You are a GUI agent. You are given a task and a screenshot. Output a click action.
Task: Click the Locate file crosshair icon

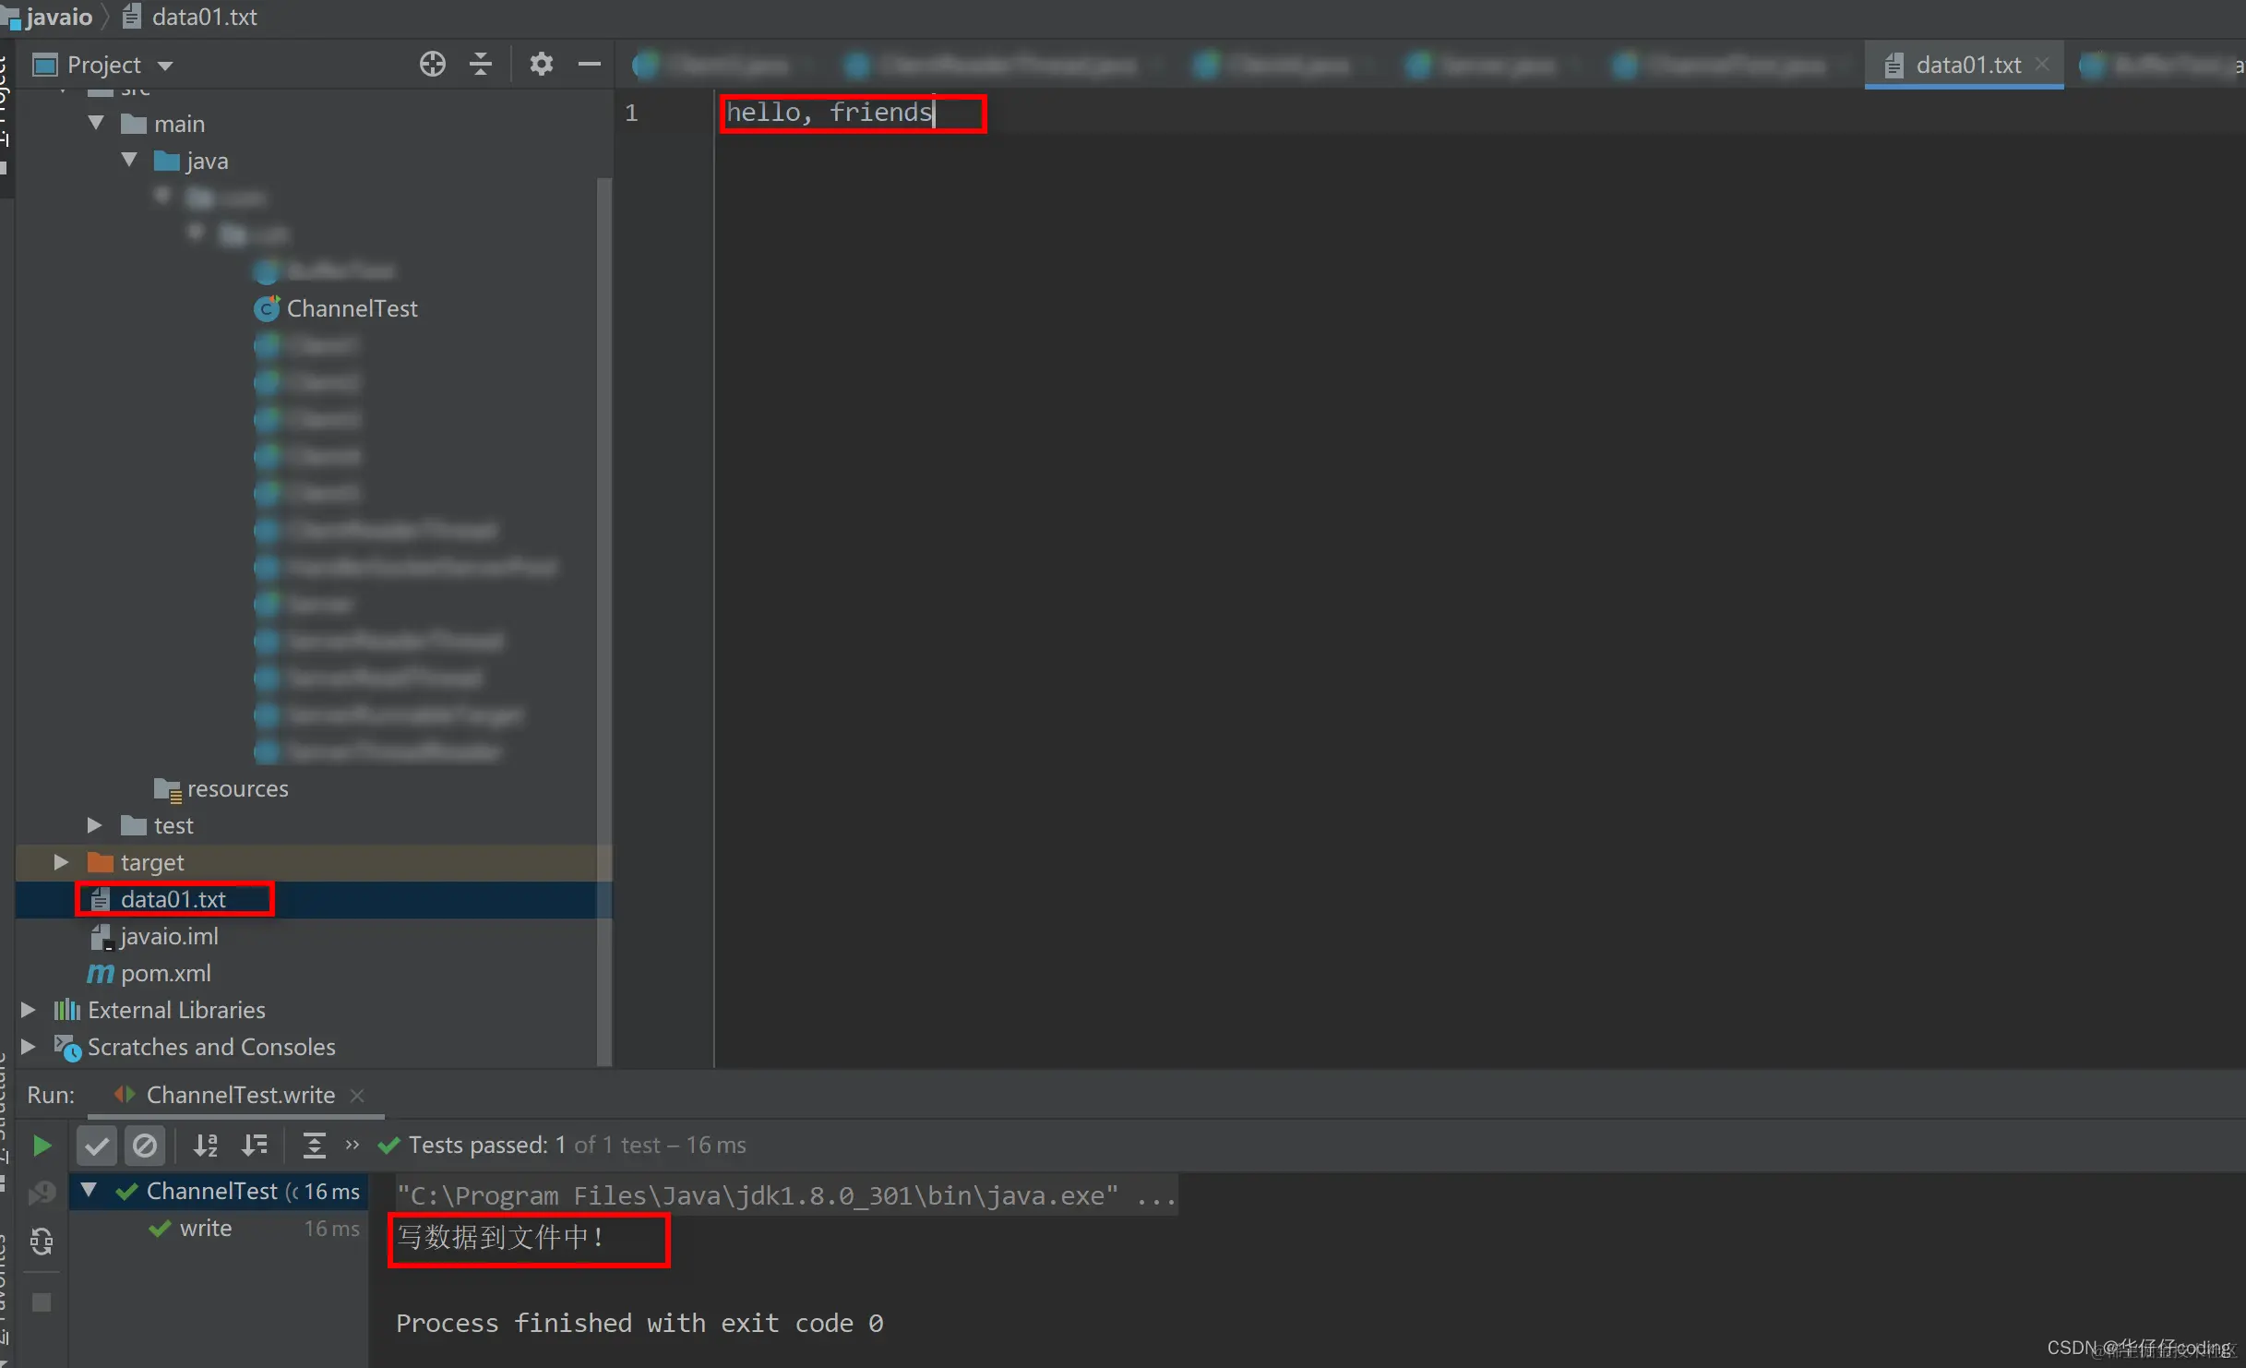[432, 65]
